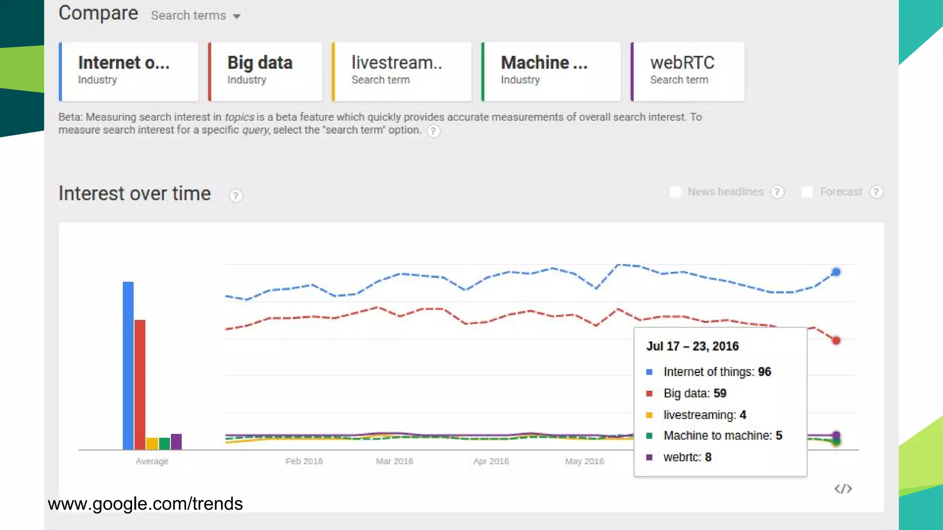
Task: Click the Average axis label
Action: (152, 461)
